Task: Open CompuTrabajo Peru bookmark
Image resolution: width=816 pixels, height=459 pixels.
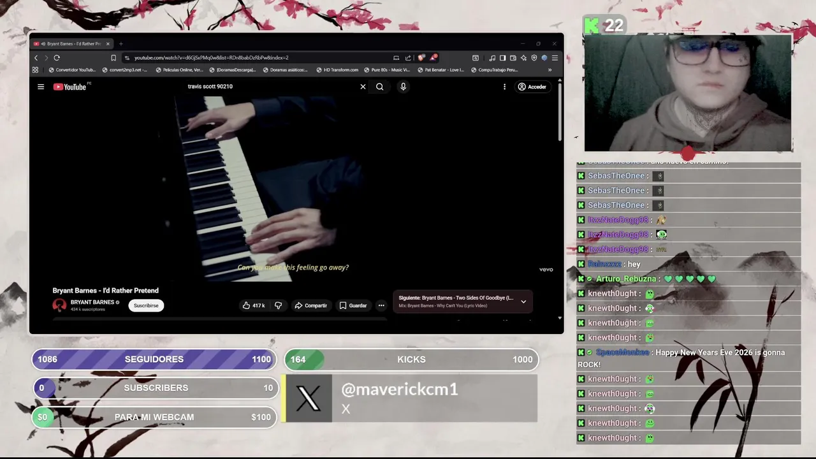Action: [493, 70]
